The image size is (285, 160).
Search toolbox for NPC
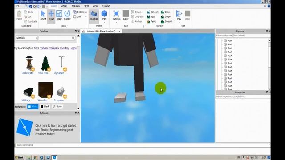pos(37,48)
